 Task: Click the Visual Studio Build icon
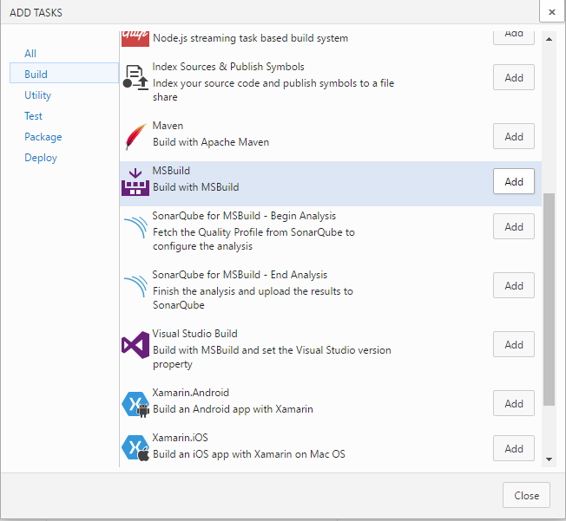click(135, 345)
